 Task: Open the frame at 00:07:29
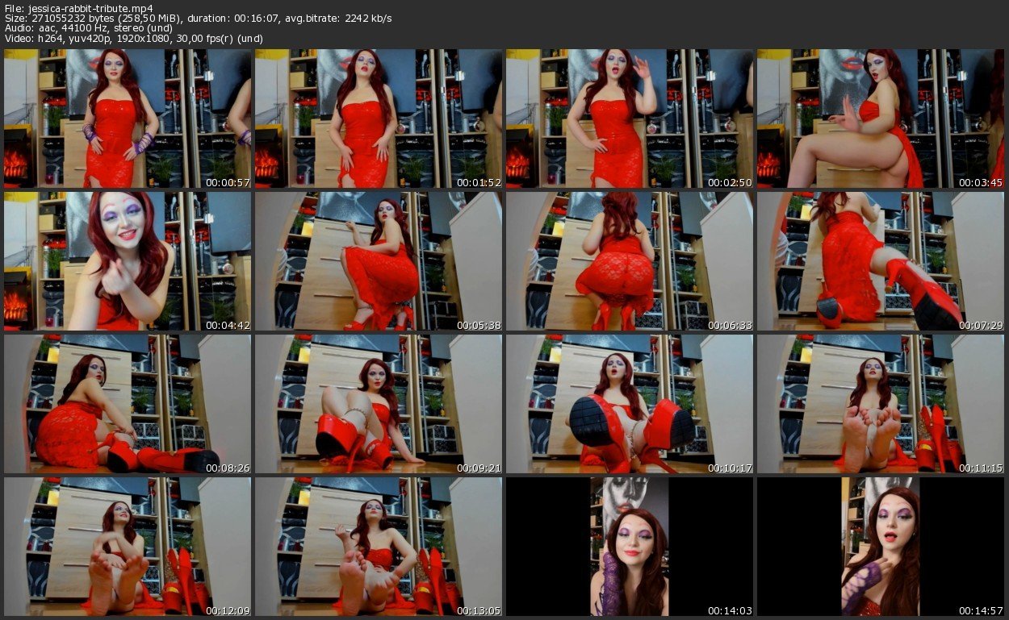click(x=881, y=261)
